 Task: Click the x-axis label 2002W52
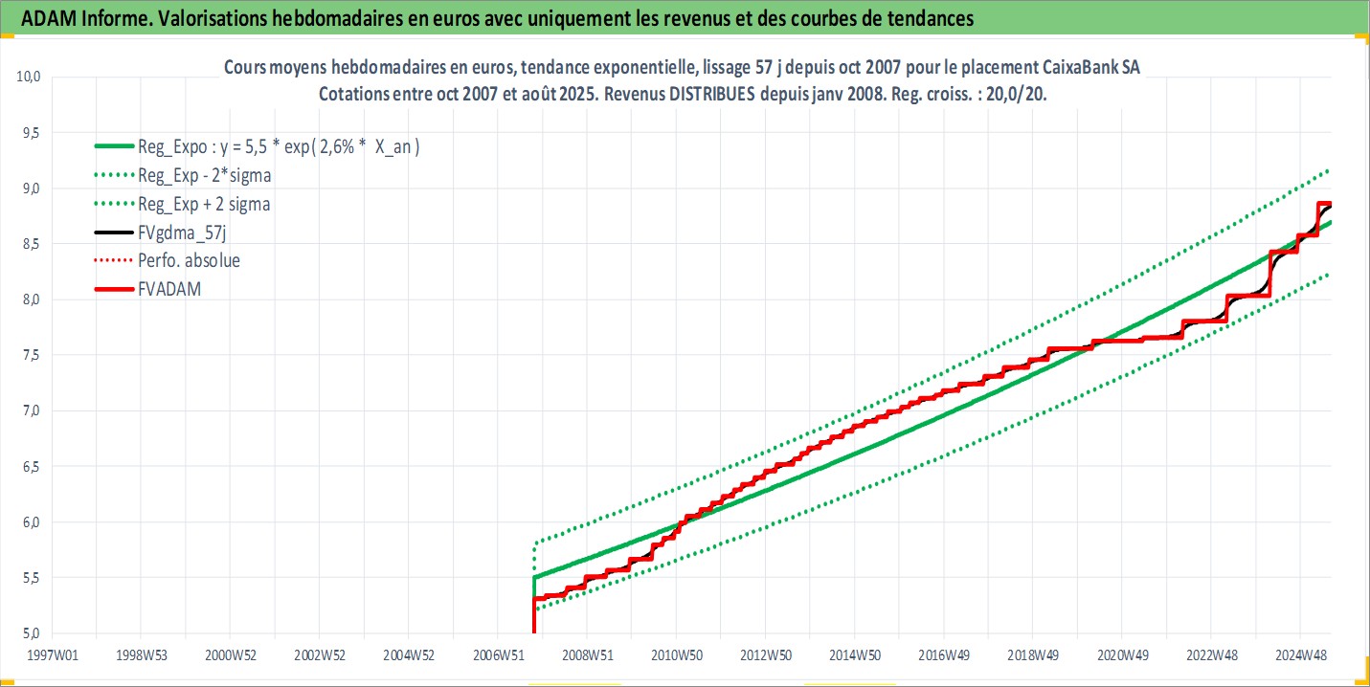tap(319, 656)
